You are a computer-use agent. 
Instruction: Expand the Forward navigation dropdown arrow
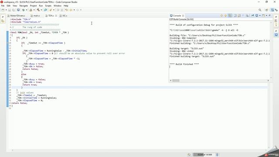pos(81,10)
